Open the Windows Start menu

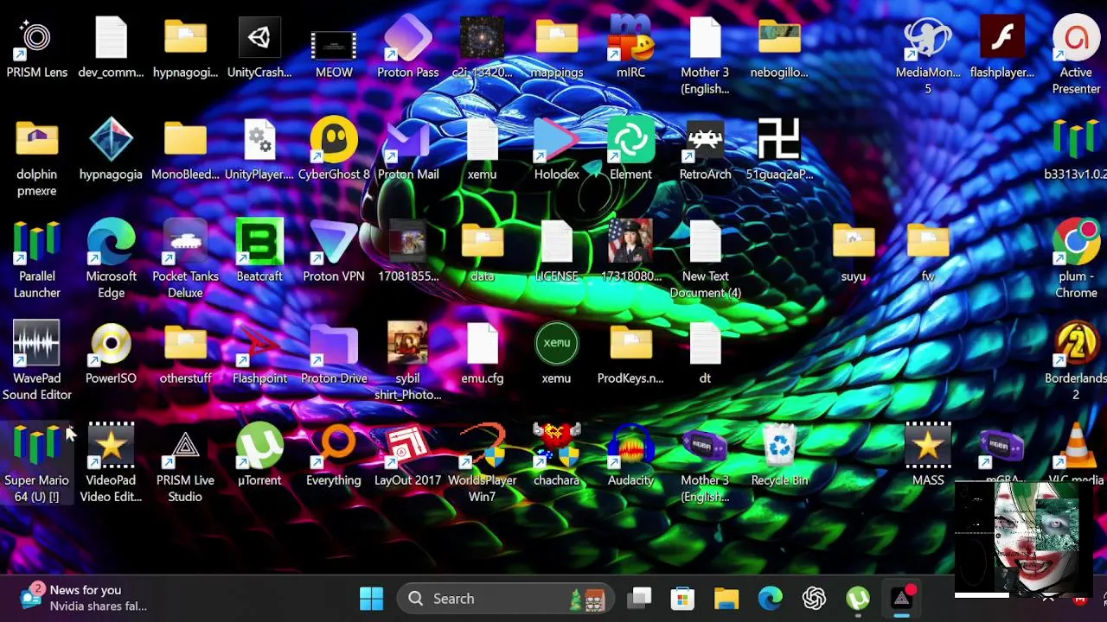coord(372,598)
